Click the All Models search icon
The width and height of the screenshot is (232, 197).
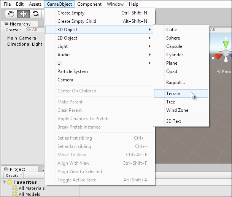[x=15, y=194]
